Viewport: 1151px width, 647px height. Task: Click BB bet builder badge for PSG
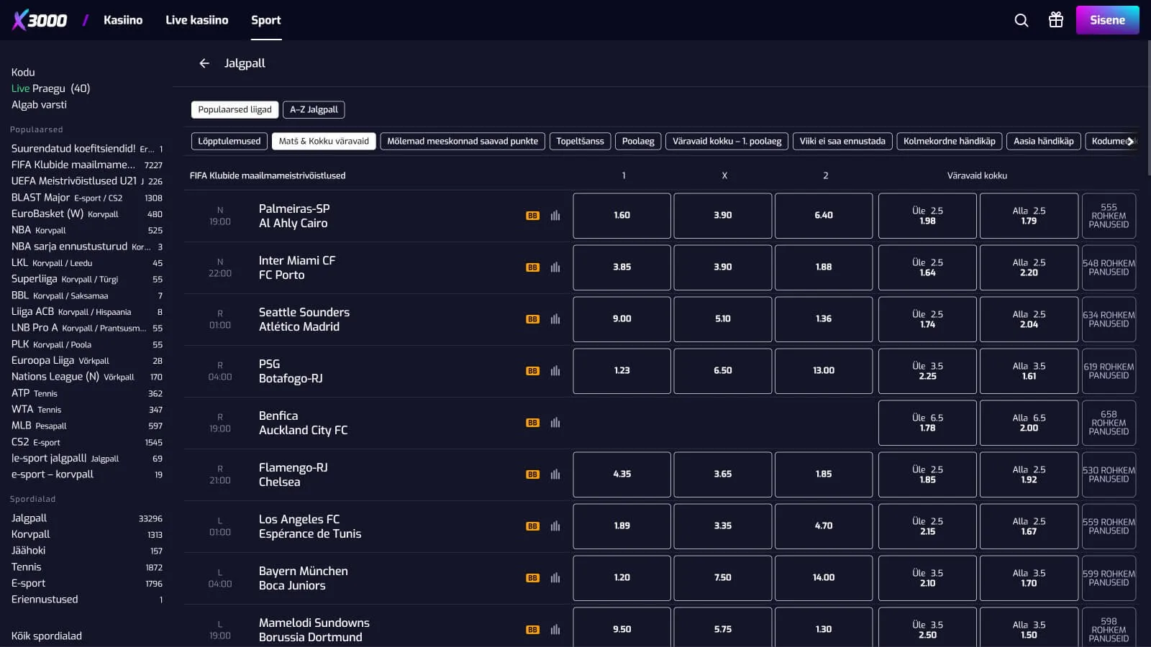(532, 371)
